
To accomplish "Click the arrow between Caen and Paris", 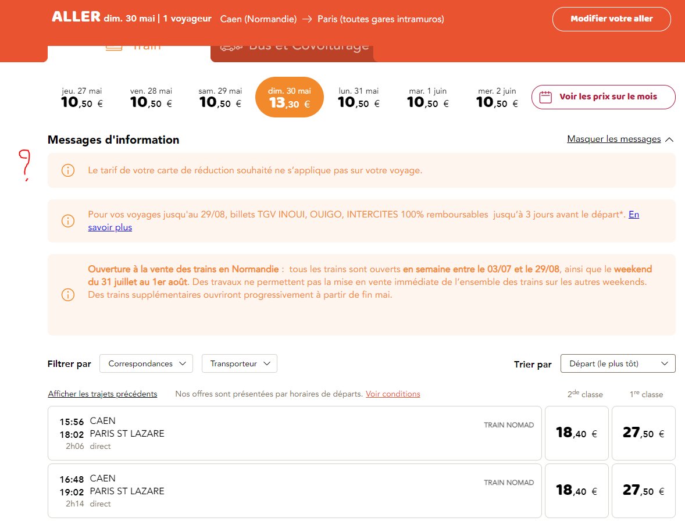I will pyautogui.click(x=307, y=19).
